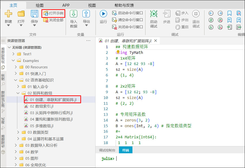Open the 保存 dropdown arrow
This screenshot has width=245, height=168.
(x=34, y=25)
